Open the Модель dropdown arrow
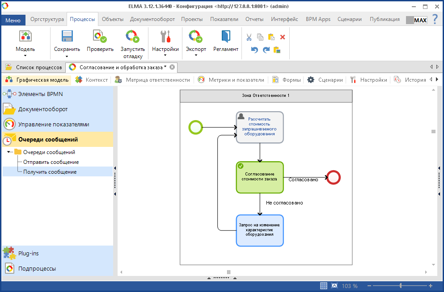This screenshot has height=292, width=444. point(25,56)
